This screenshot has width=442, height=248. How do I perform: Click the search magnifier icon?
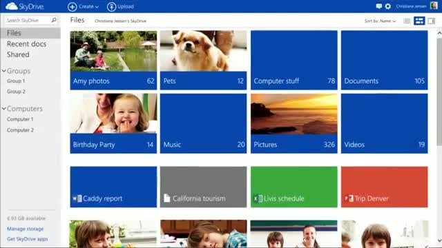pyautogui.click(x=54, y=20)
